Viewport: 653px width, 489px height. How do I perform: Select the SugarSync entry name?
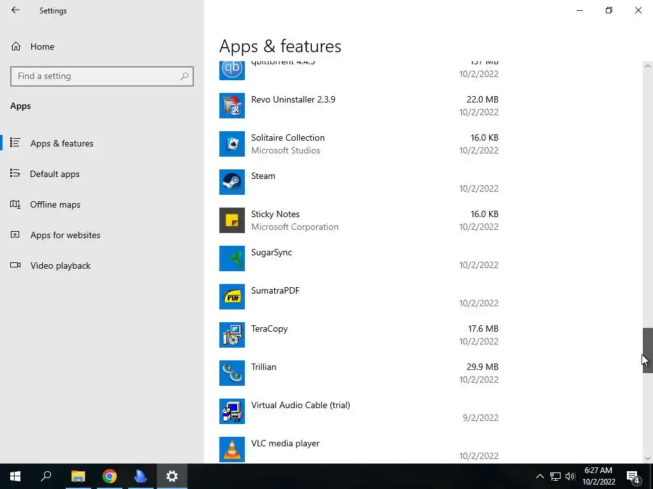coord(272,252)
